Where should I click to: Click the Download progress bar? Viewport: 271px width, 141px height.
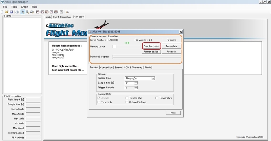click(x=147, y=57)
